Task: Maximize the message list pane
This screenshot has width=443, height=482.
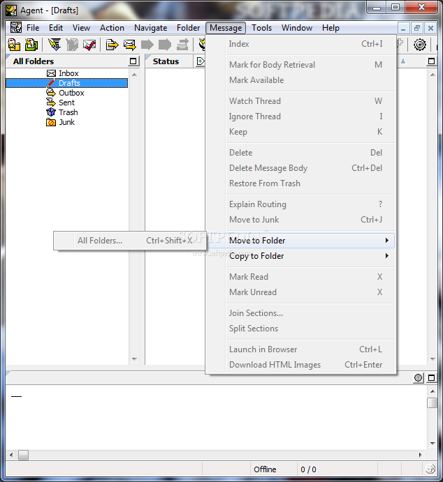Action: click(431, 61)
